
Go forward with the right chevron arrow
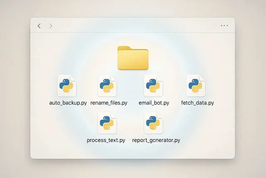[51, 26]
